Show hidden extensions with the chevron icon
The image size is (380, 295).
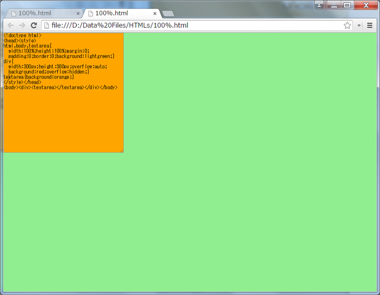[359, 25]
